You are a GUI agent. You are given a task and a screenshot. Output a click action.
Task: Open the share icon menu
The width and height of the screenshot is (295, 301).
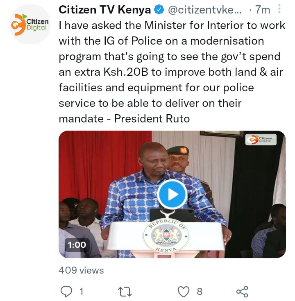(242, 292)
